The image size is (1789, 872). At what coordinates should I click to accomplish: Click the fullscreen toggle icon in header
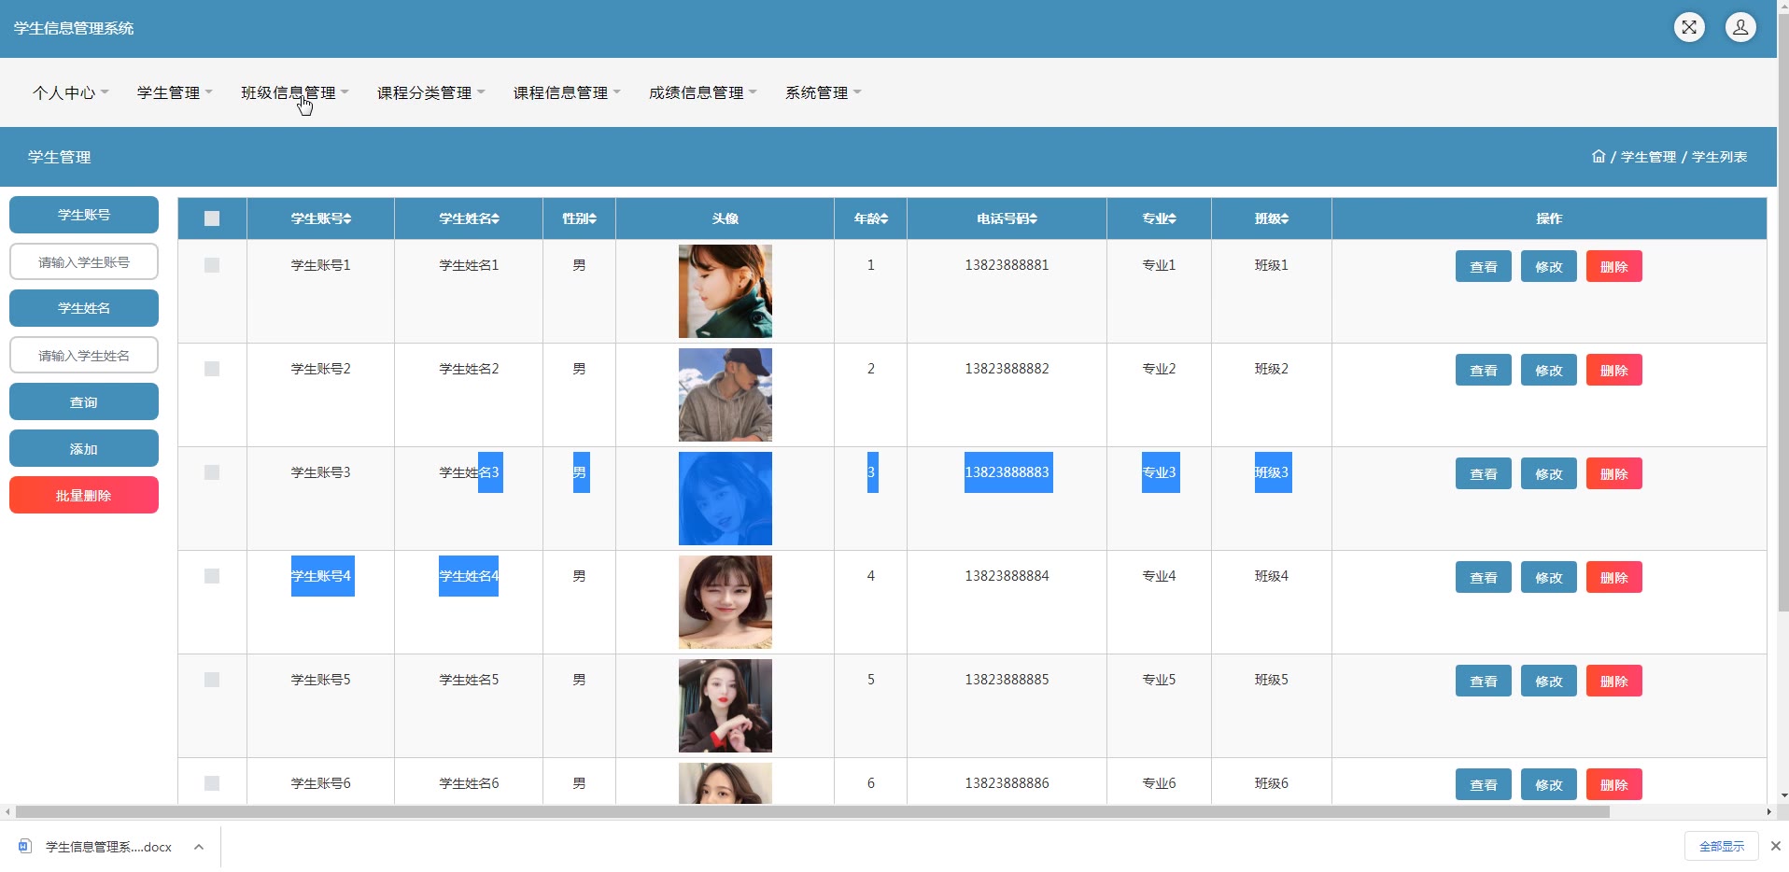pyautogui.click(x=1689, y=27)
